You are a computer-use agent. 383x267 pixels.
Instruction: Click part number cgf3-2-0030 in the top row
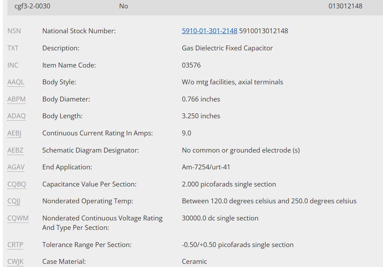tap(32, 6)
